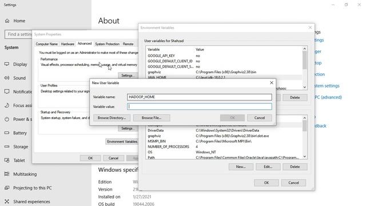366x206 pixels.
Task: Select MSMPI_BIN system variable row
Action: click(224, 141)
